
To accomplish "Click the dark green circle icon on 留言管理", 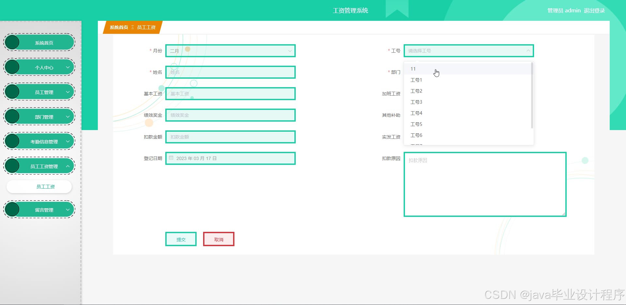I will [12, 209].
